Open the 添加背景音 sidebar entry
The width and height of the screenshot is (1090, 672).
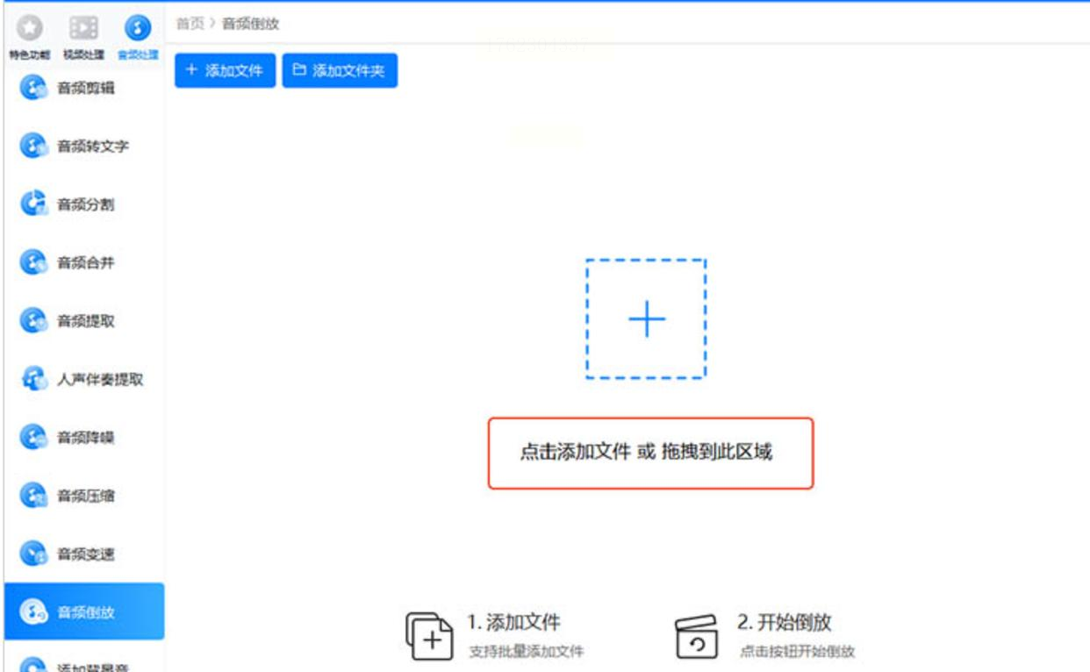tap(84, 662)
